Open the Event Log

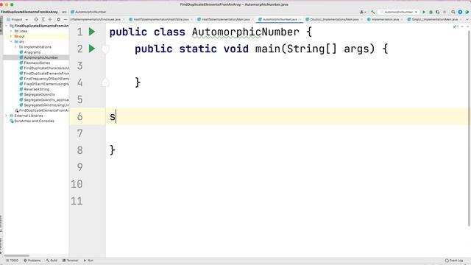tap(454, 261)
